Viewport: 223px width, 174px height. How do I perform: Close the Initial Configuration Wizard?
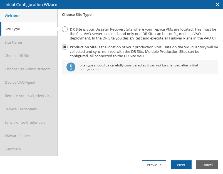217,4
